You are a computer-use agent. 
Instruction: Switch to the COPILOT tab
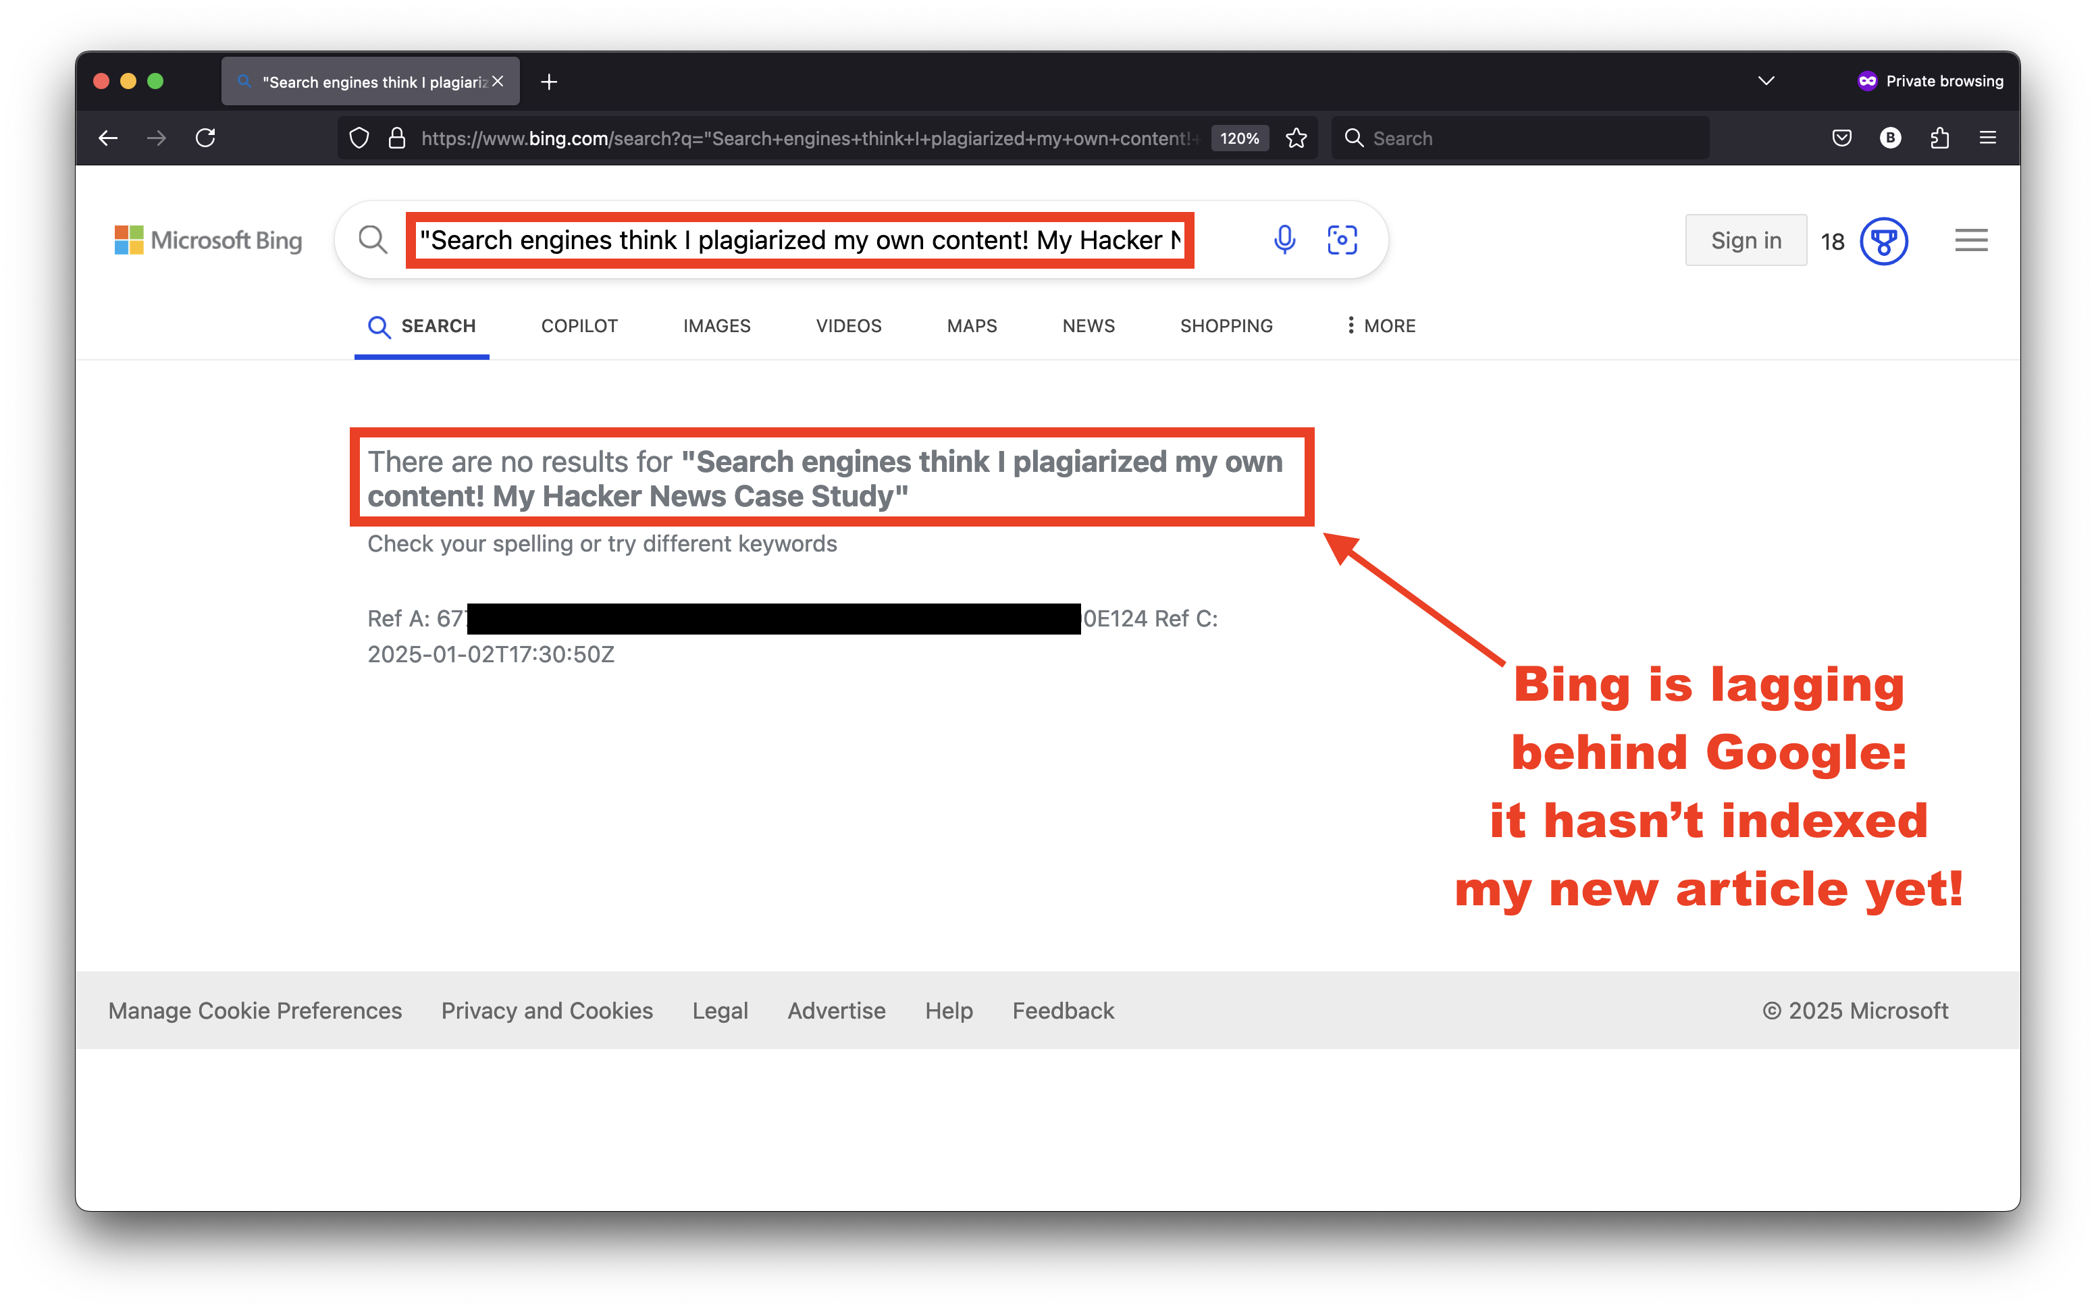point(579,326)
